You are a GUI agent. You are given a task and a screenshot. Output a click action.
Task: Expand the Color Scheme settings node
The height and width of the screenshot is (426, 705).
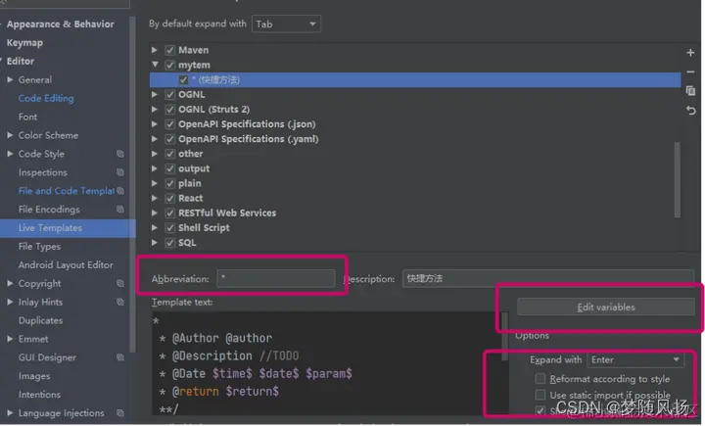[10, 135]
